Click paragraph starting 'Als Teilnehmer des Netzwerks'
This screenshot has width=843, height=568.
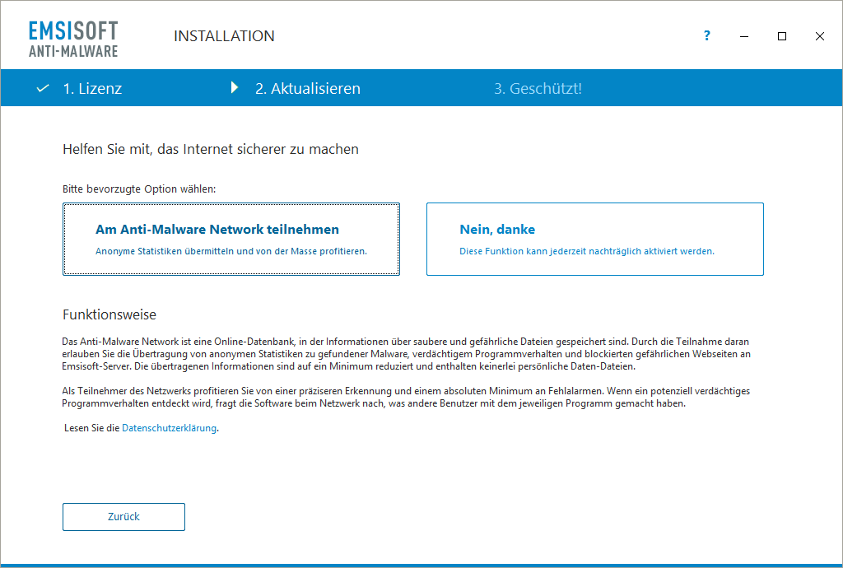tap(406, 397)
